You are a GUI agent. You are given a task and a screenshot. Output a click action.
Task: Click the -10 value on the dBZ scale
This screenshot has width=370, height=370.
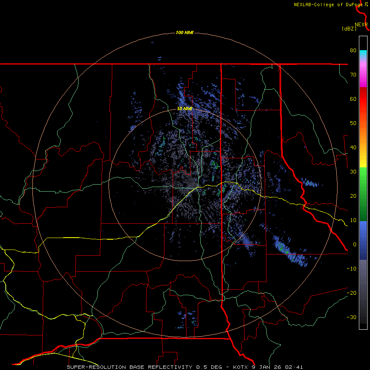coord(351,269)
